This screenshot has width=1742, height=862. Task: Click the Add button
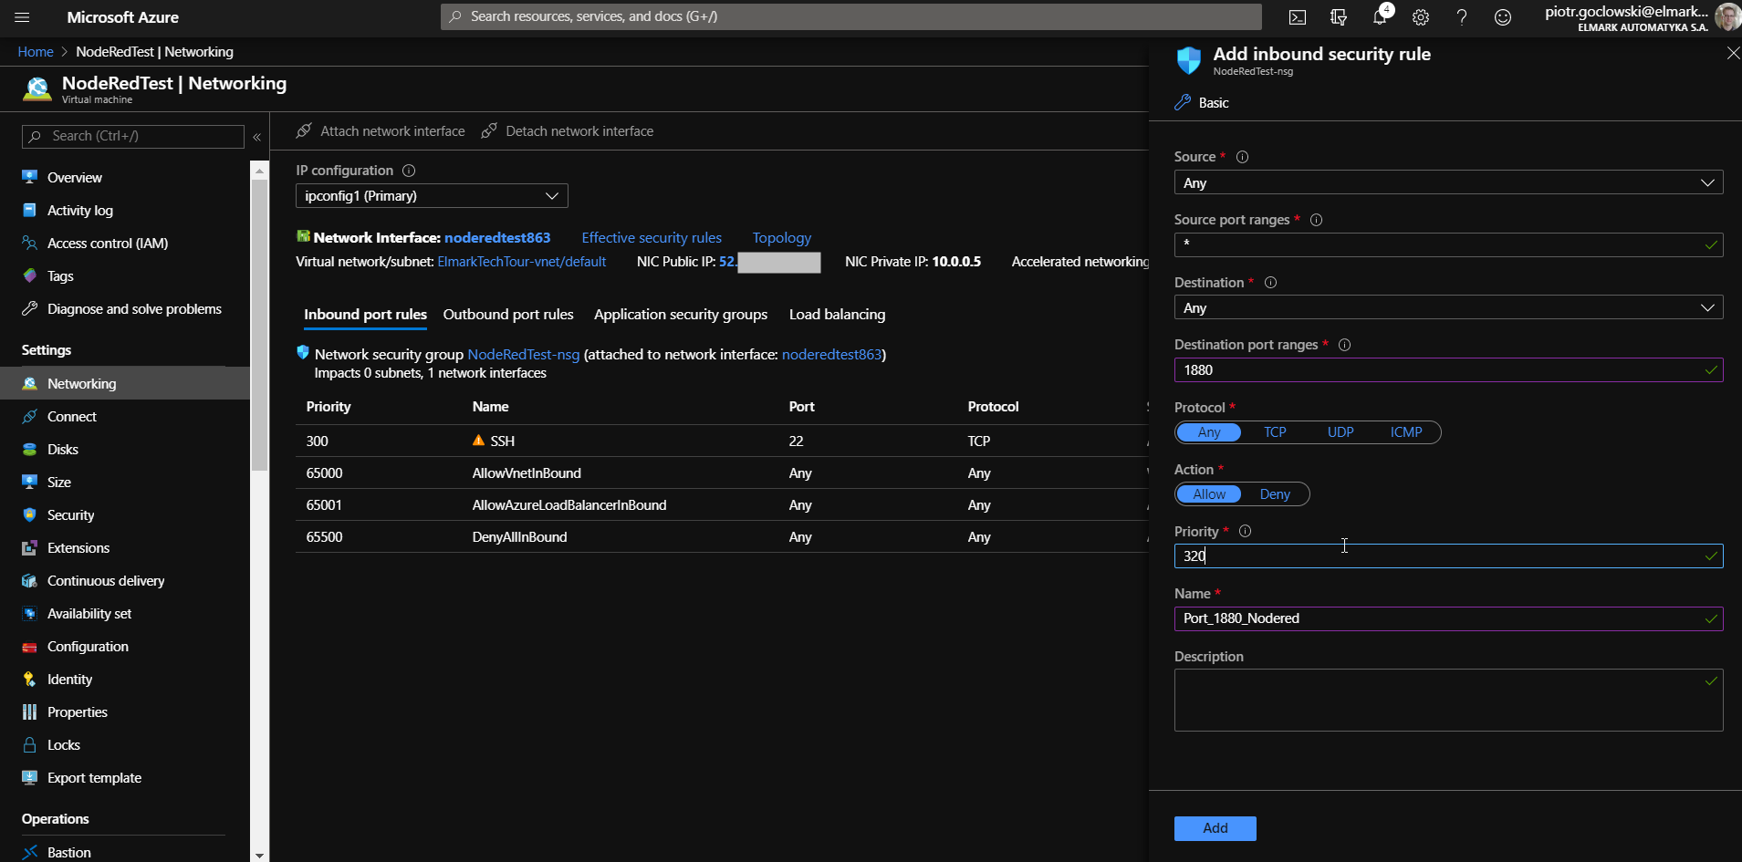tap(1215, 828)
